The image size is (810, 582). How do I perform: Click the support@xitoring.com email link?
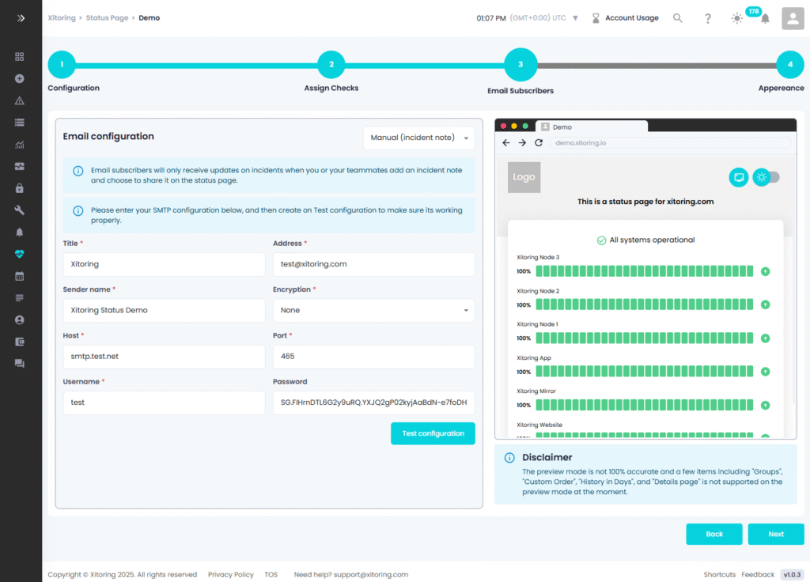[x=371, y=575]
